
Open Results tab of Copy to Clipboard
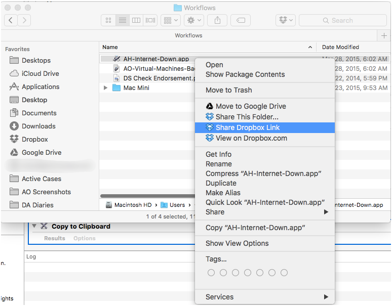[55, 238]
